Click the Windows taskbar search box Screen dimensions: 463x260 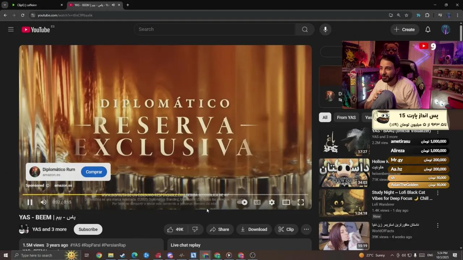click(x=46, y=255)
